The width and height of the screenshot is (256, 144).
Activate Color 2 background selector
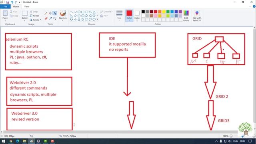137,16
